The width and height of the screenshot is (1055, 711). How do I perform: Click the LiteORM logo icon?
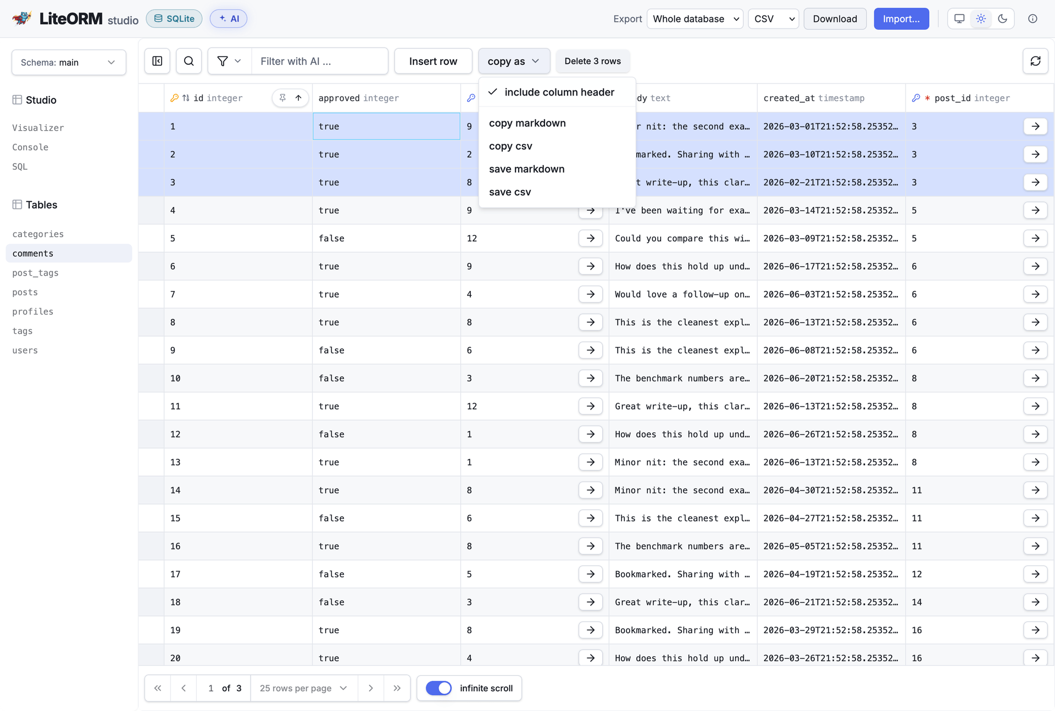click(x=22, y=18)
